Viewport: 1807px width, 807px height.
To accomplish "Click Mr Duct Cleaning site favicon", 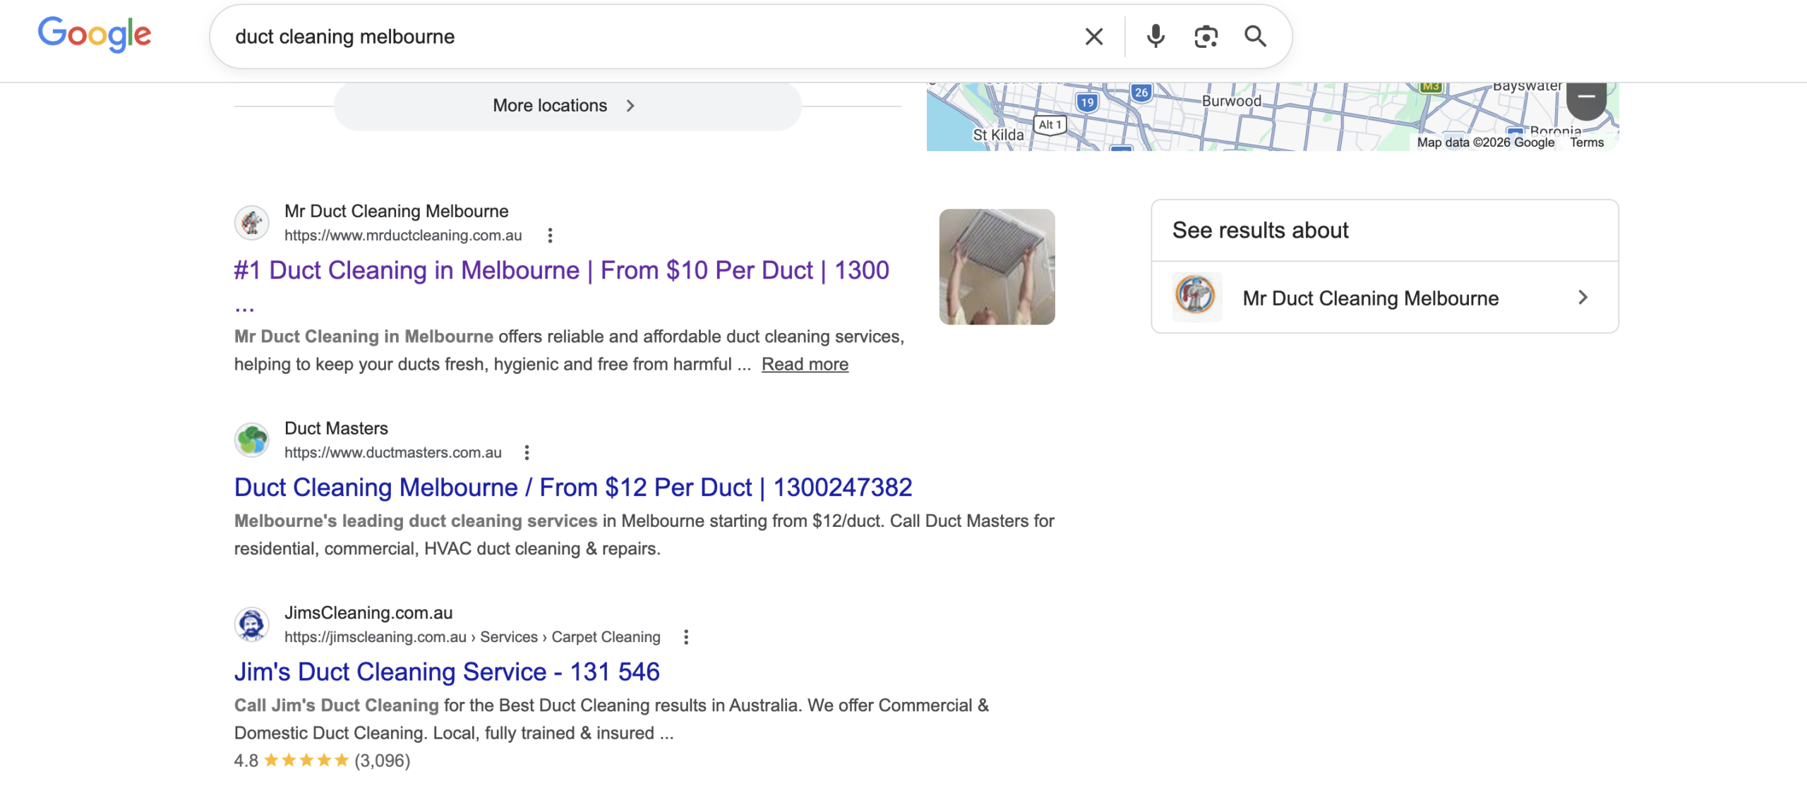I will point(252,223).
